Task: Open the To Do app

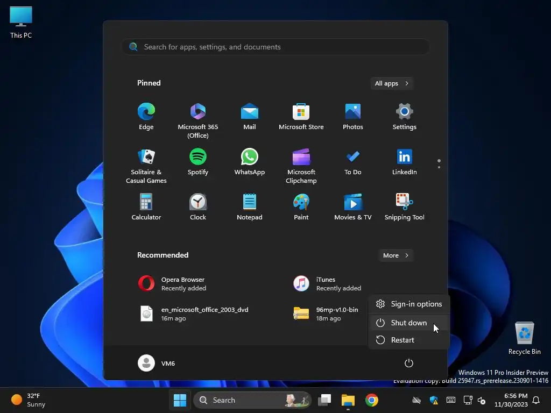Action: [x=353, y=162]
